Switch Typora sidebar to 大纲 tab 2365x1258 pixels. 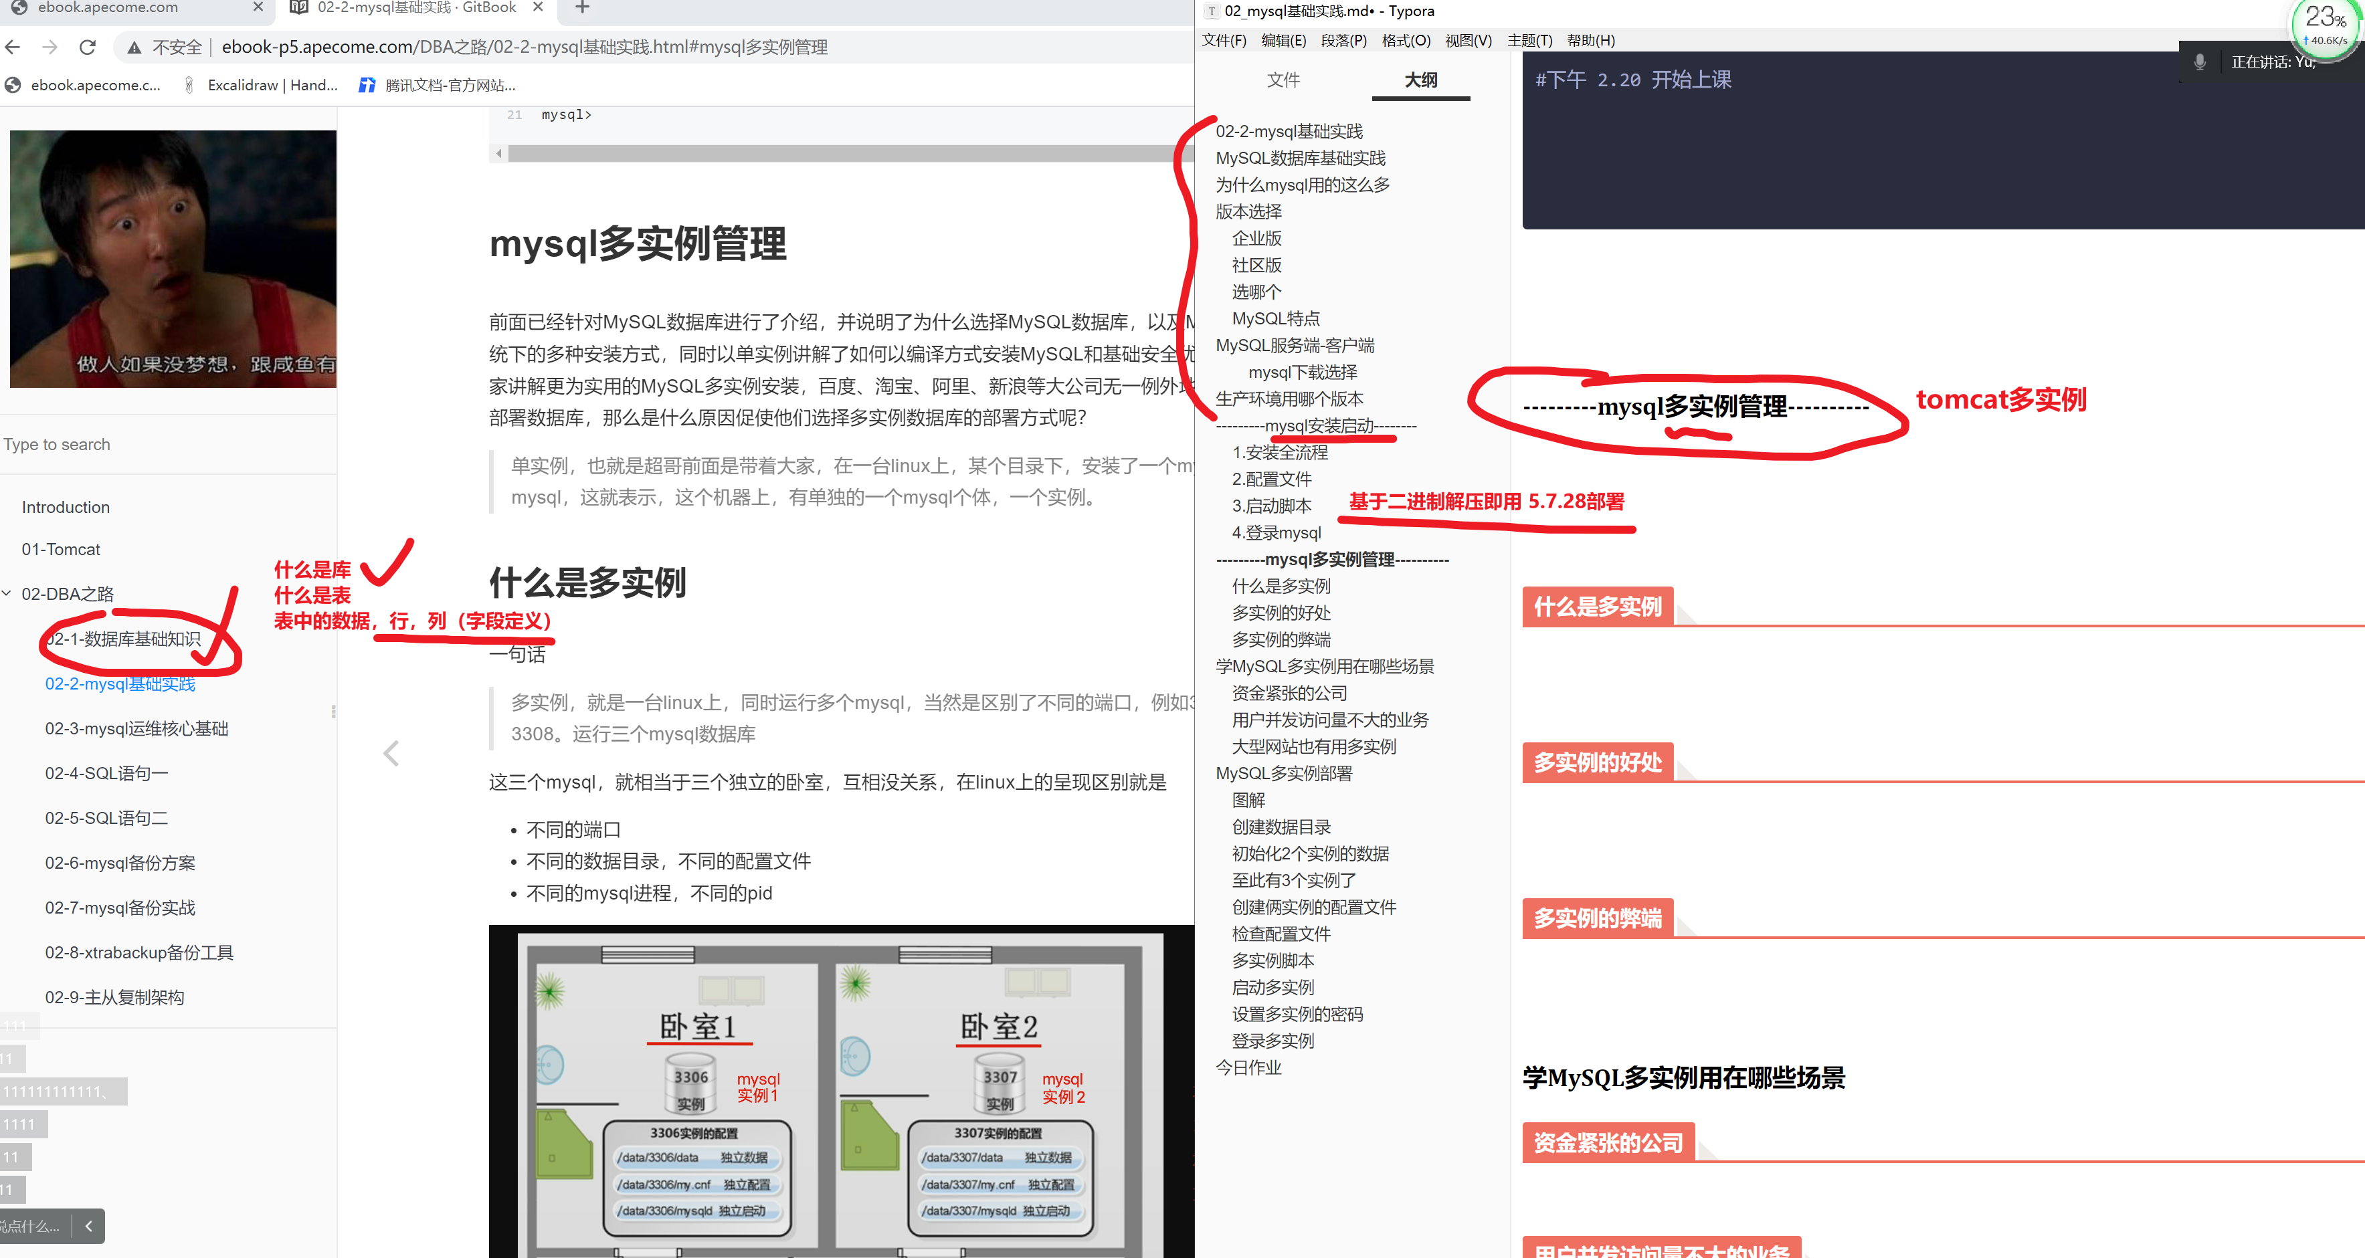(1421, 80)
